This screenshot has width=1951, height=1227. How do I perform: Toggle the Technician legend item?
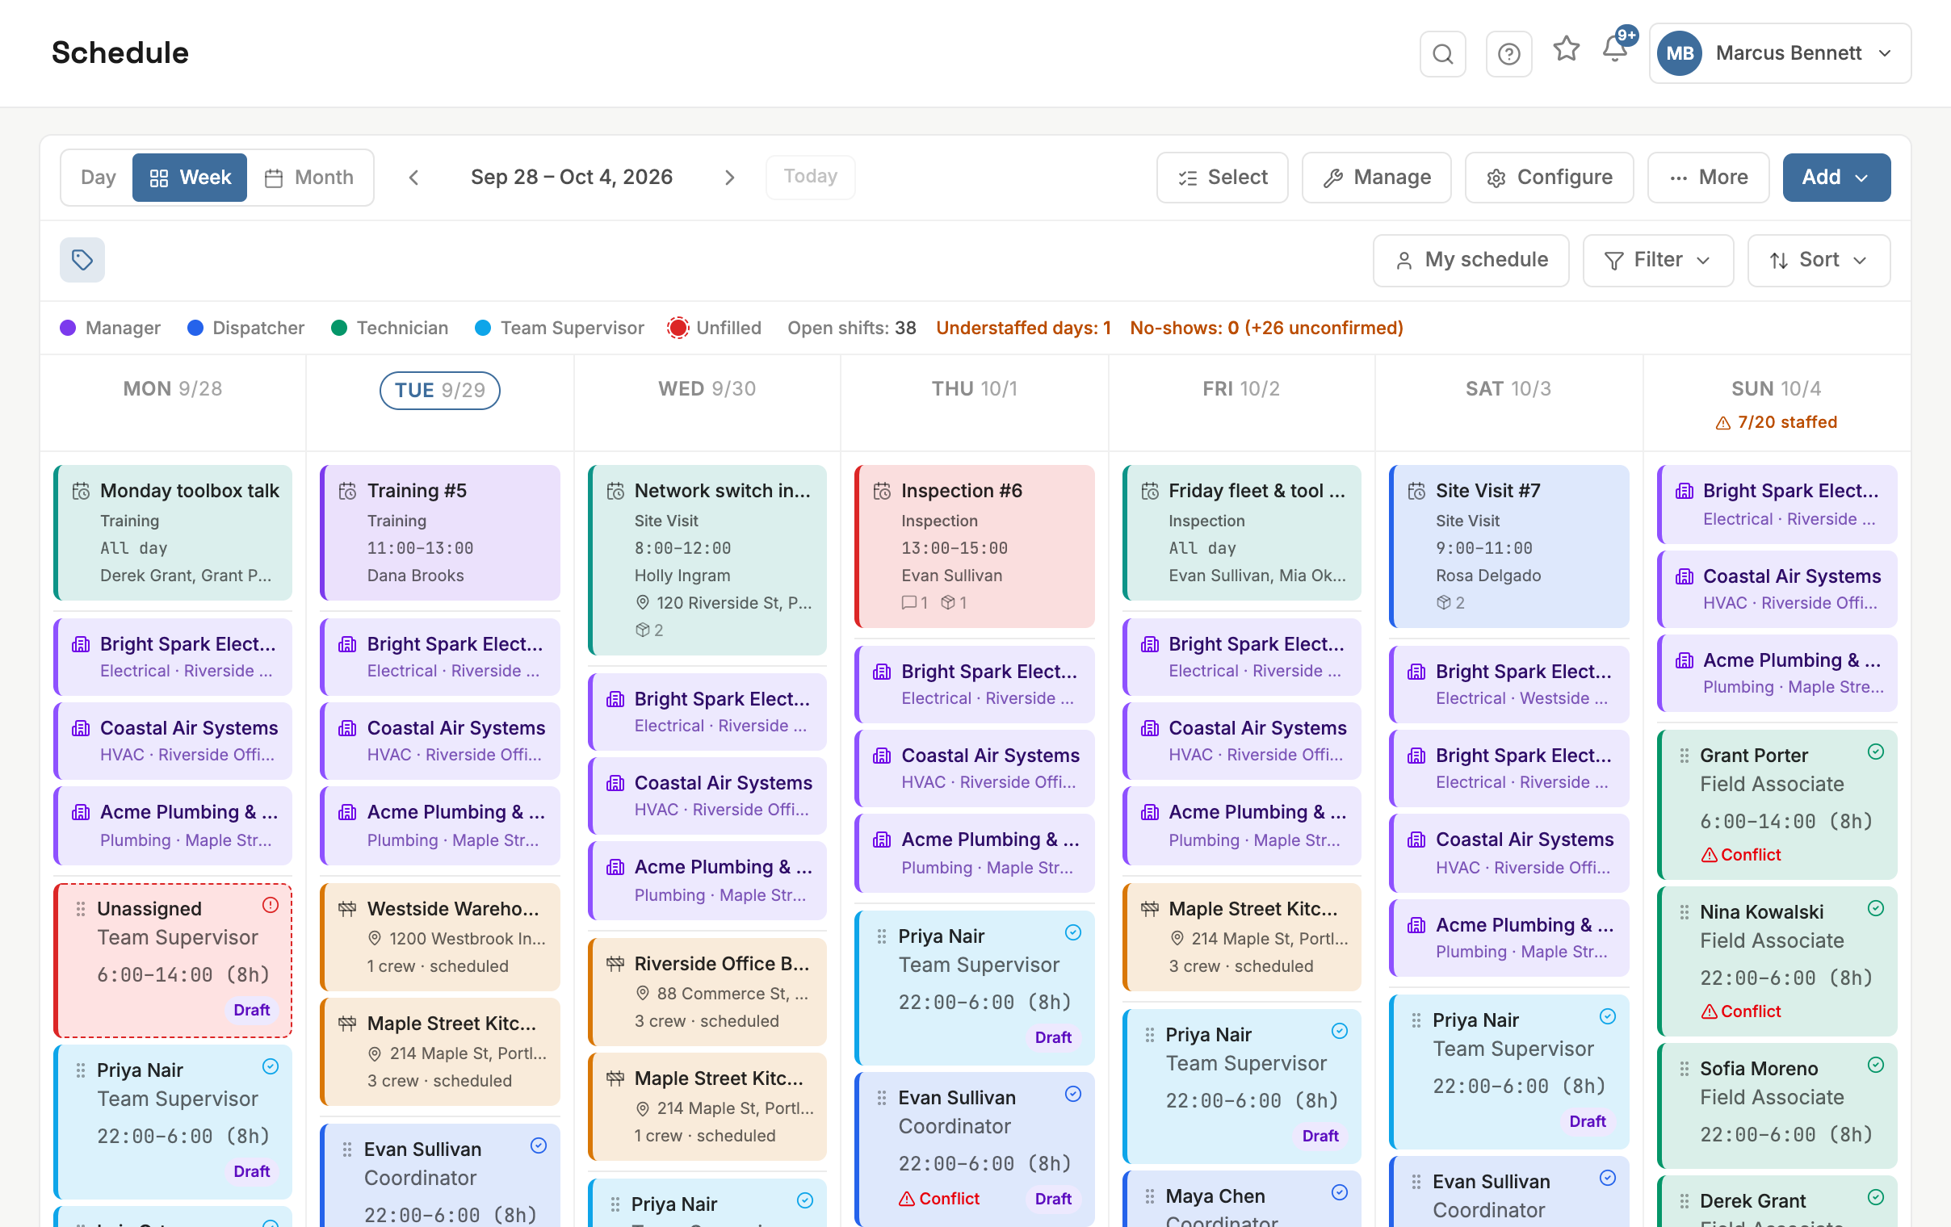(x=390, y=328)
